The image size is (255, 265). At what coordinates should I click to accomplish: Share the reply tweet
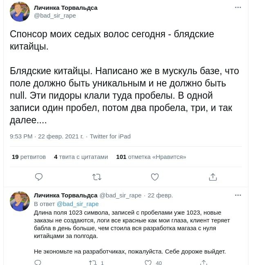(204, 263)
